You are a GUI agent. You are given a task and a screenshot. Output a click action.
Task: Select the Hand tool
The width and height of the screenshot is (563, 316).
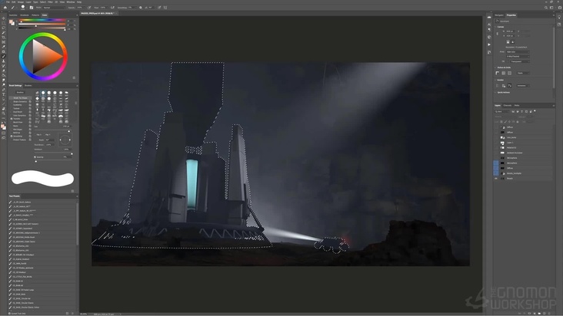(4, 108)
